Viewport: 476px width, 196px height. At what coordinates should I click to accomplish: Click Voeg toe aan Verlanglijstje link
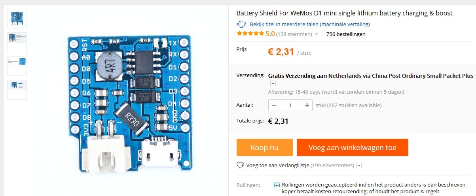[x=277, y=166]
